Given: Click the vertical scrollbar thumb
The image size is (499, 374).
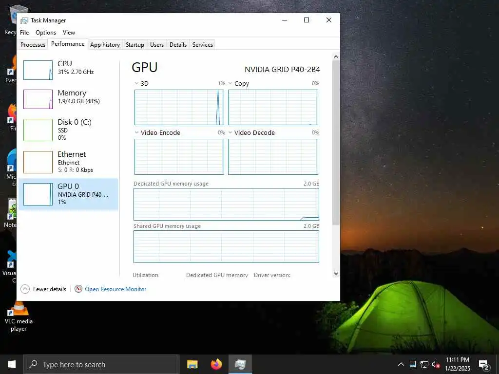Looking at the screenshot, I should [x=336, y=143].
